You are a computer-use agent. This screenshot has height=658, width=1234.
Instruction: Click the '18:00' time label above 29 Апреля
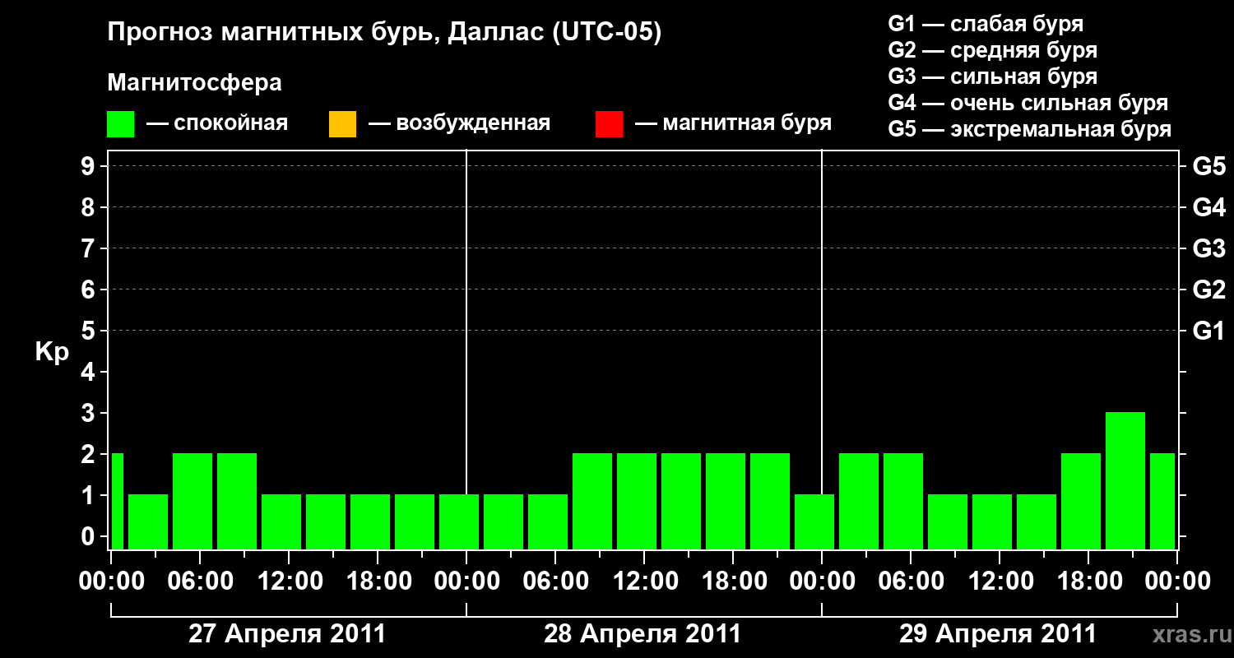pos(1088,582)
